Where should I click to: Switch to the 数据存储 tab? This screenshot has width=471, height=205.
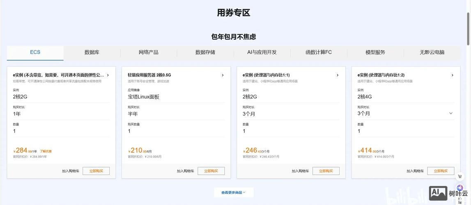pyautogui.click(x=205, y=52)
